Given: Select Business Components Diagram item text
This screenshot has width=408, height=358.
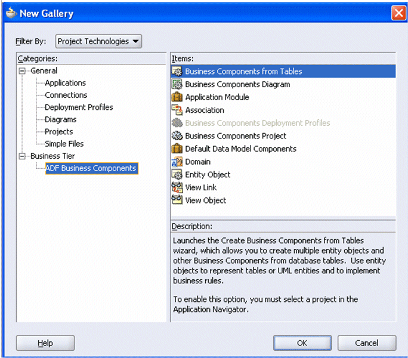Looking at the screenshot, I should click(x=237, y=84).
